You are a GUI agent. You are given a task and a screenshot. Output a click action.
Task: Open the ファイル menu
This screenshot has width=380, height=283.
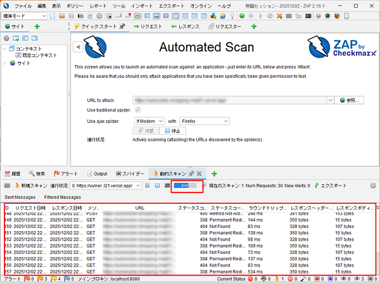(x=23, y=6)
